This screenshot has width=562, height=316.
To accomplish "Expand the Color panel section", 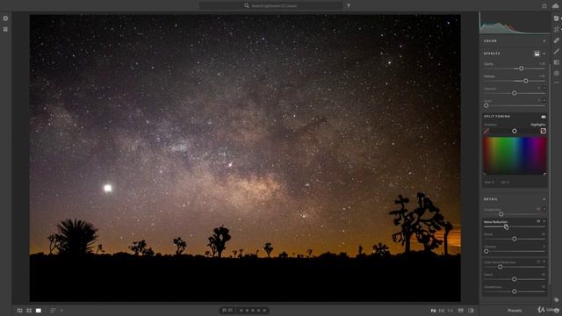I will click(544, 41).
